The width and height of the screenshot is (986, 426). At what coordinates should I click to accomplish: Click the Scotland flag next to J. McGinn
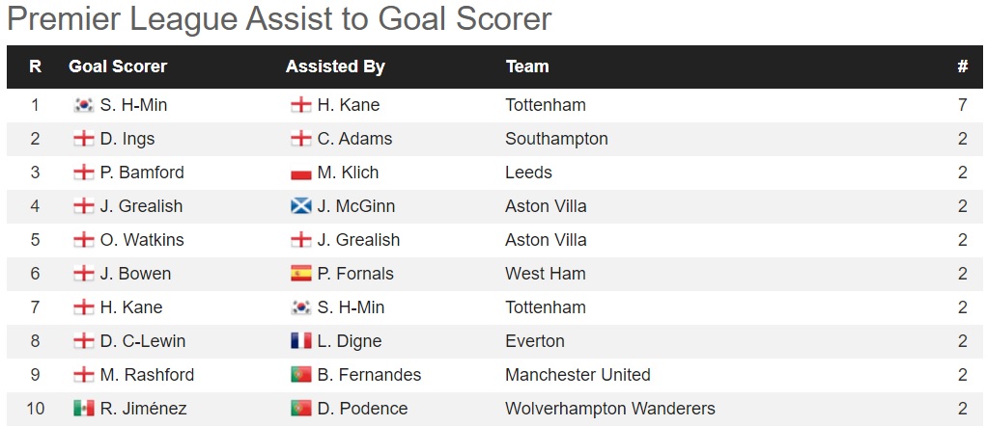click(x=301, y=206)
